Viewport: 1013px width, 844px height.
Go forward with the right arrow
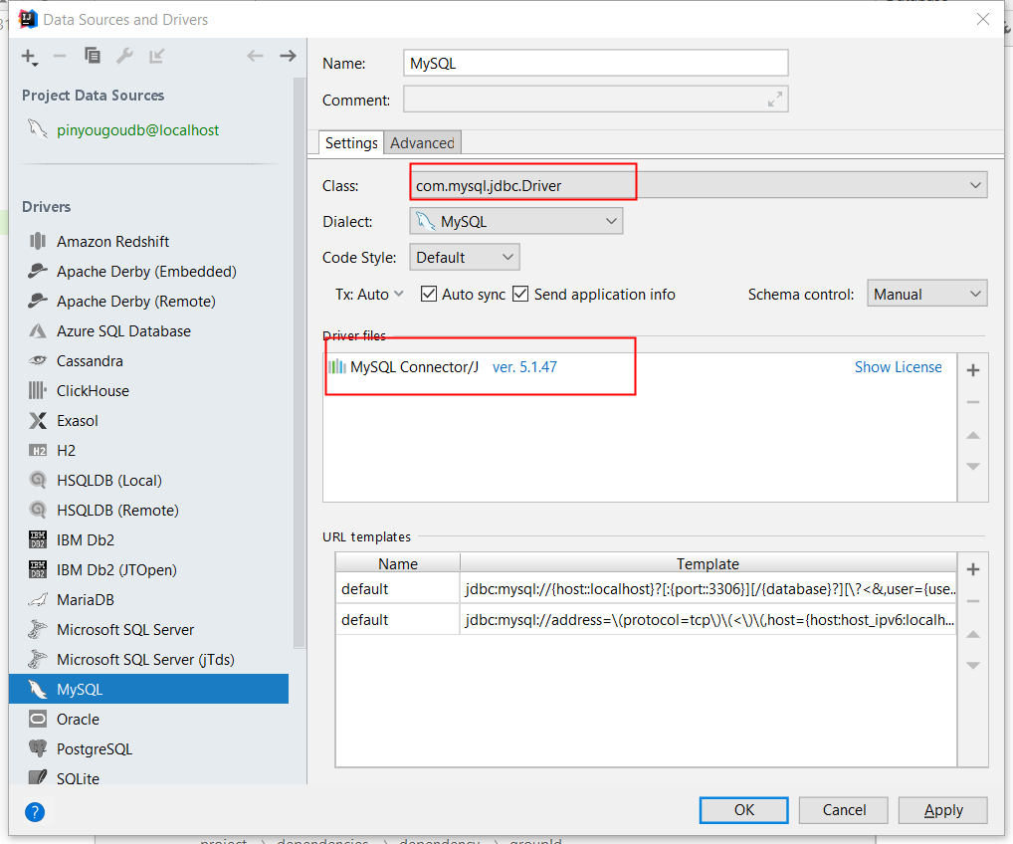288,56
